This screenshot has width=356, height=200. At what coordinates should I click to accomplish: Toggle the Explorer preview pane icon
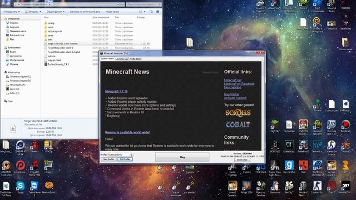pyautogui.click(x=151, y=12)
